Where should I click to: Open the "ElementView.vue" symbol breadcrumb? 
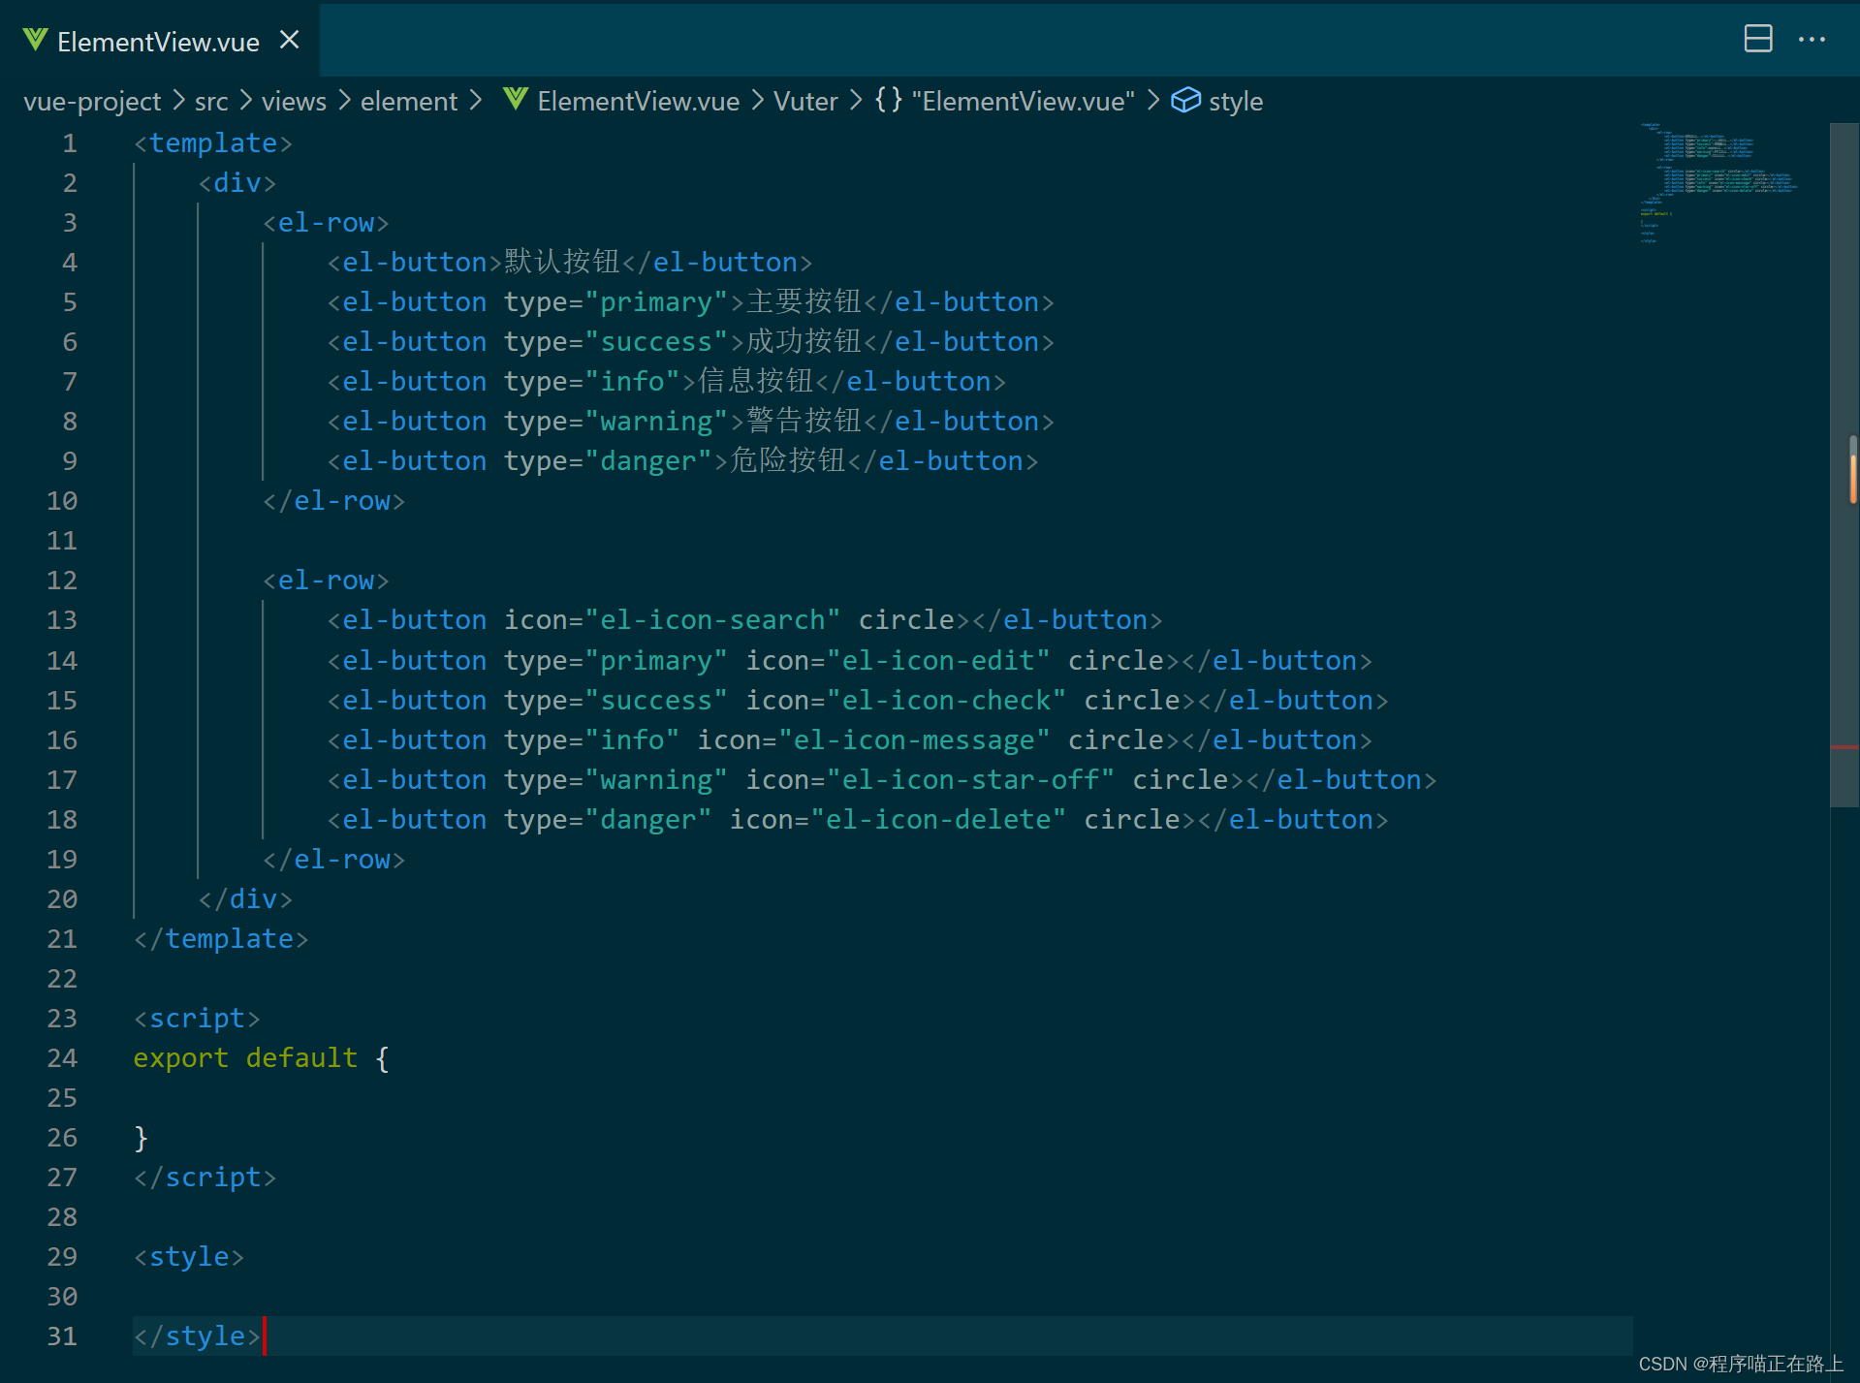coord(1023,101)
